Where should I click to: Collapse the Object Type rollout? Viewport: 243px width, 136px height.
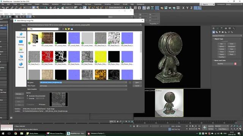pos(219,39)
